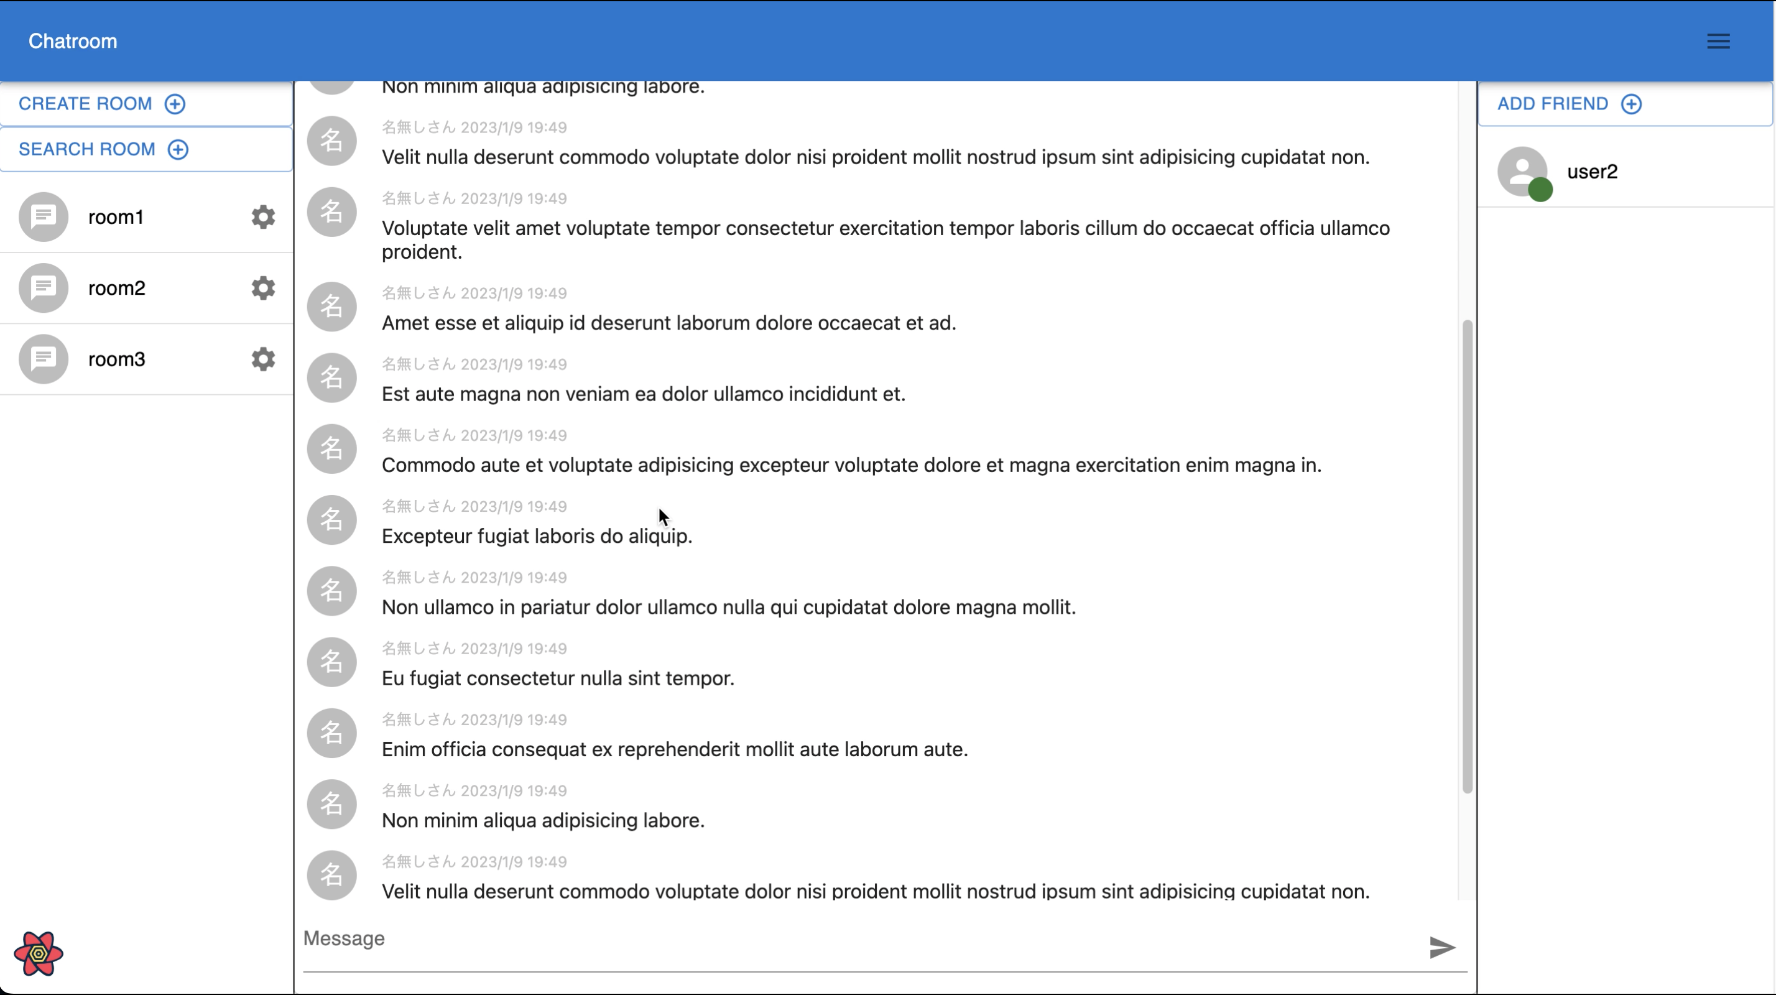
Task: Open room2 settings dropdown
Action: (x=264, y=288)
